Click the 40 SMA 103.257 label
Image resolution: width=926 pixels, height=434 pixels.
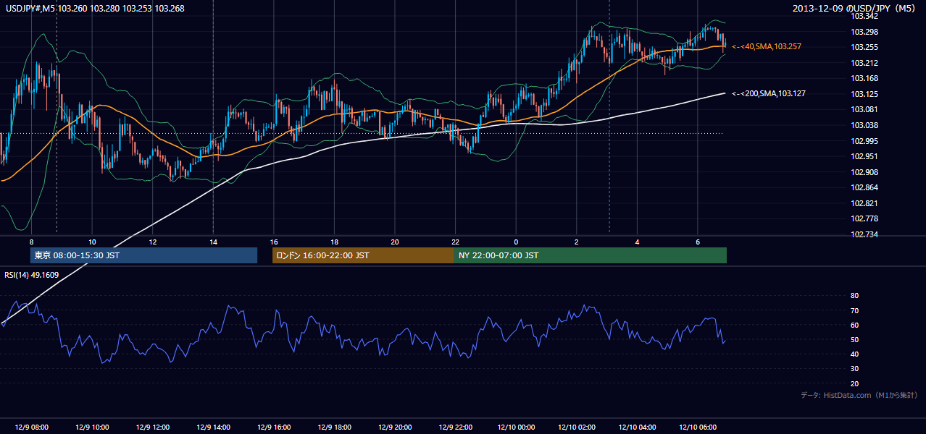767,46
